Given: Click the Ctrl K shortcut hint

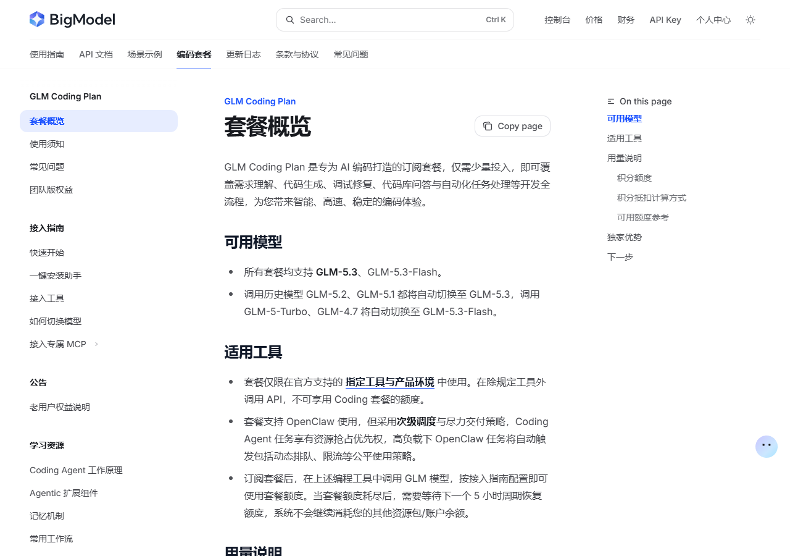Looking at the screenshot, I should 496,20.
